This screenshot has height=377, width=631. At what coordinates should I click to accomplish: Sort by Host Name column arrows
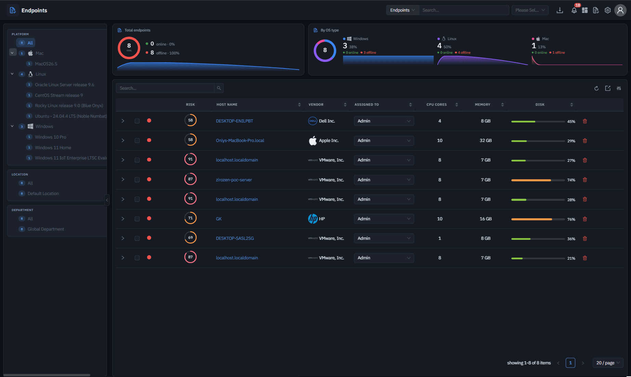tap(299, 105)
